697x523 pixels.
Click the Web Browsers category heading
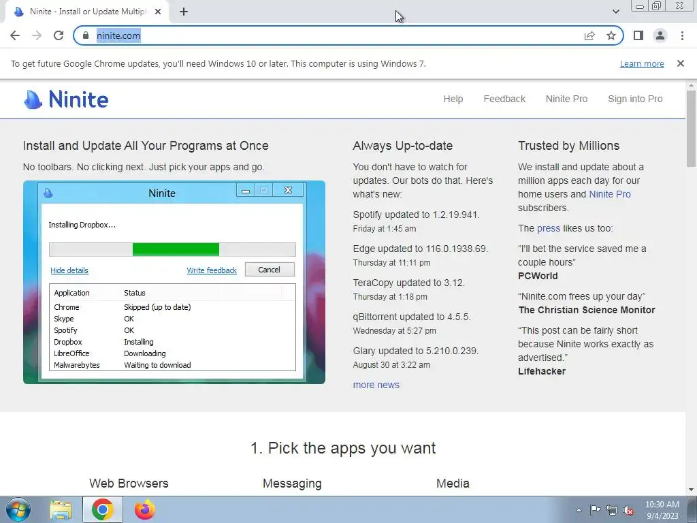point(129,484)
